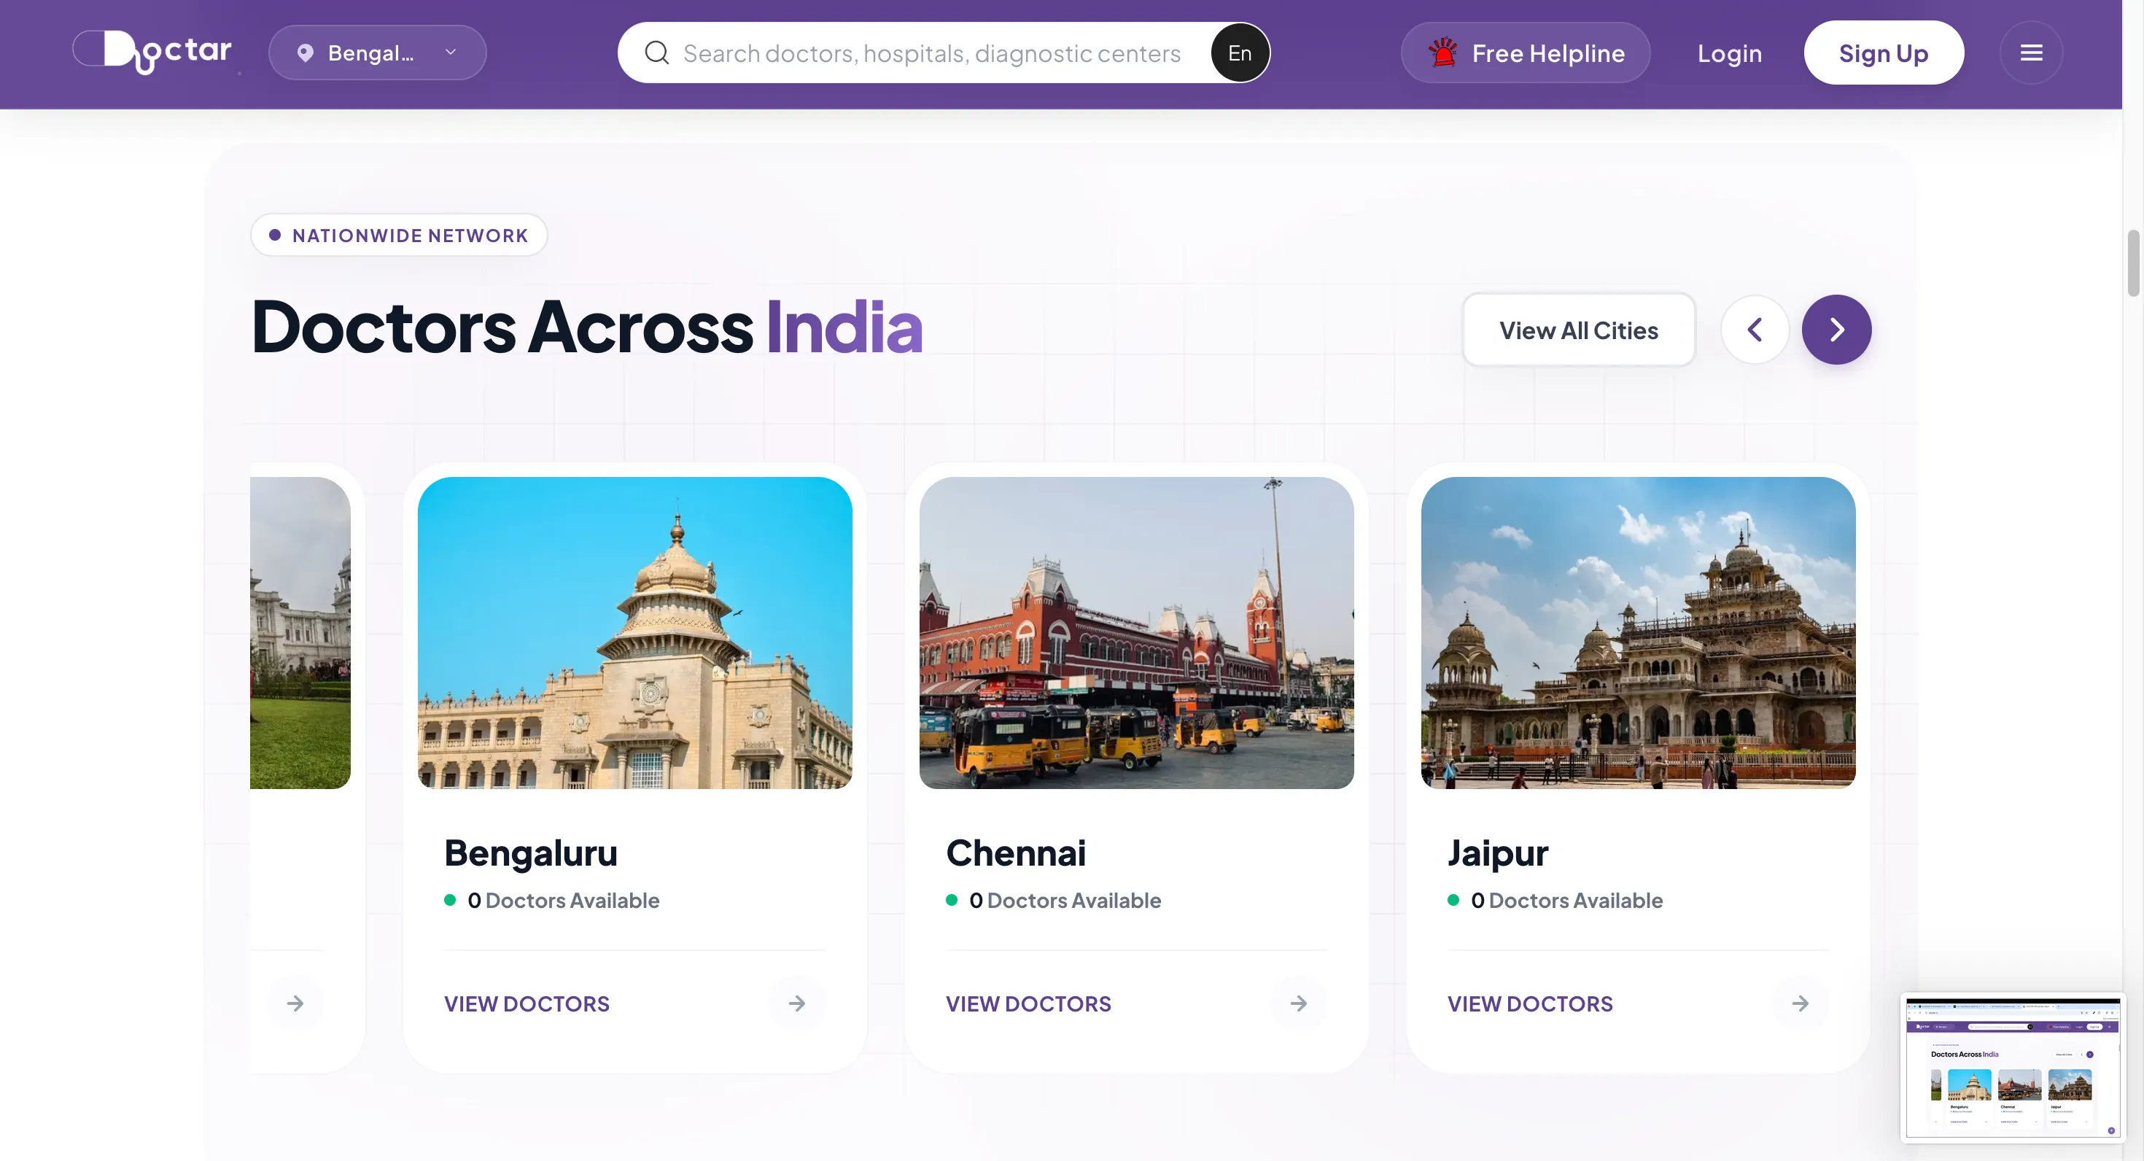Click the arrow icon on the Jaipur card

click(1800, 1003)
